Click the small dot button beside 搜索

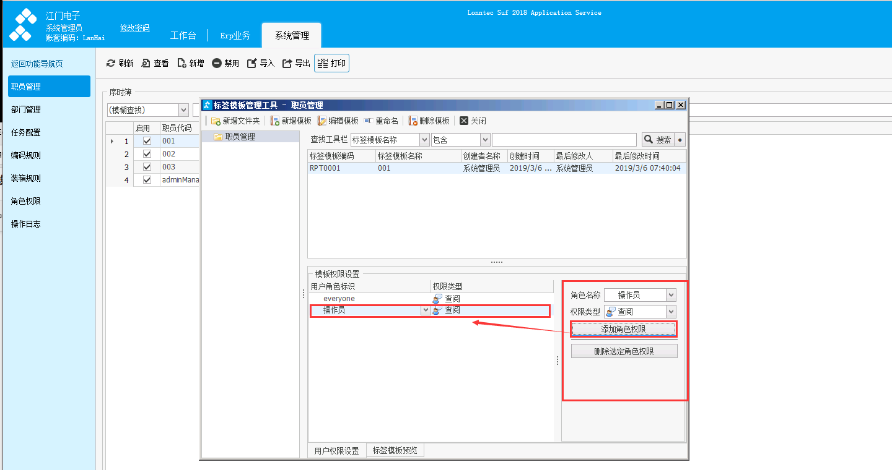tap(680, 140)
